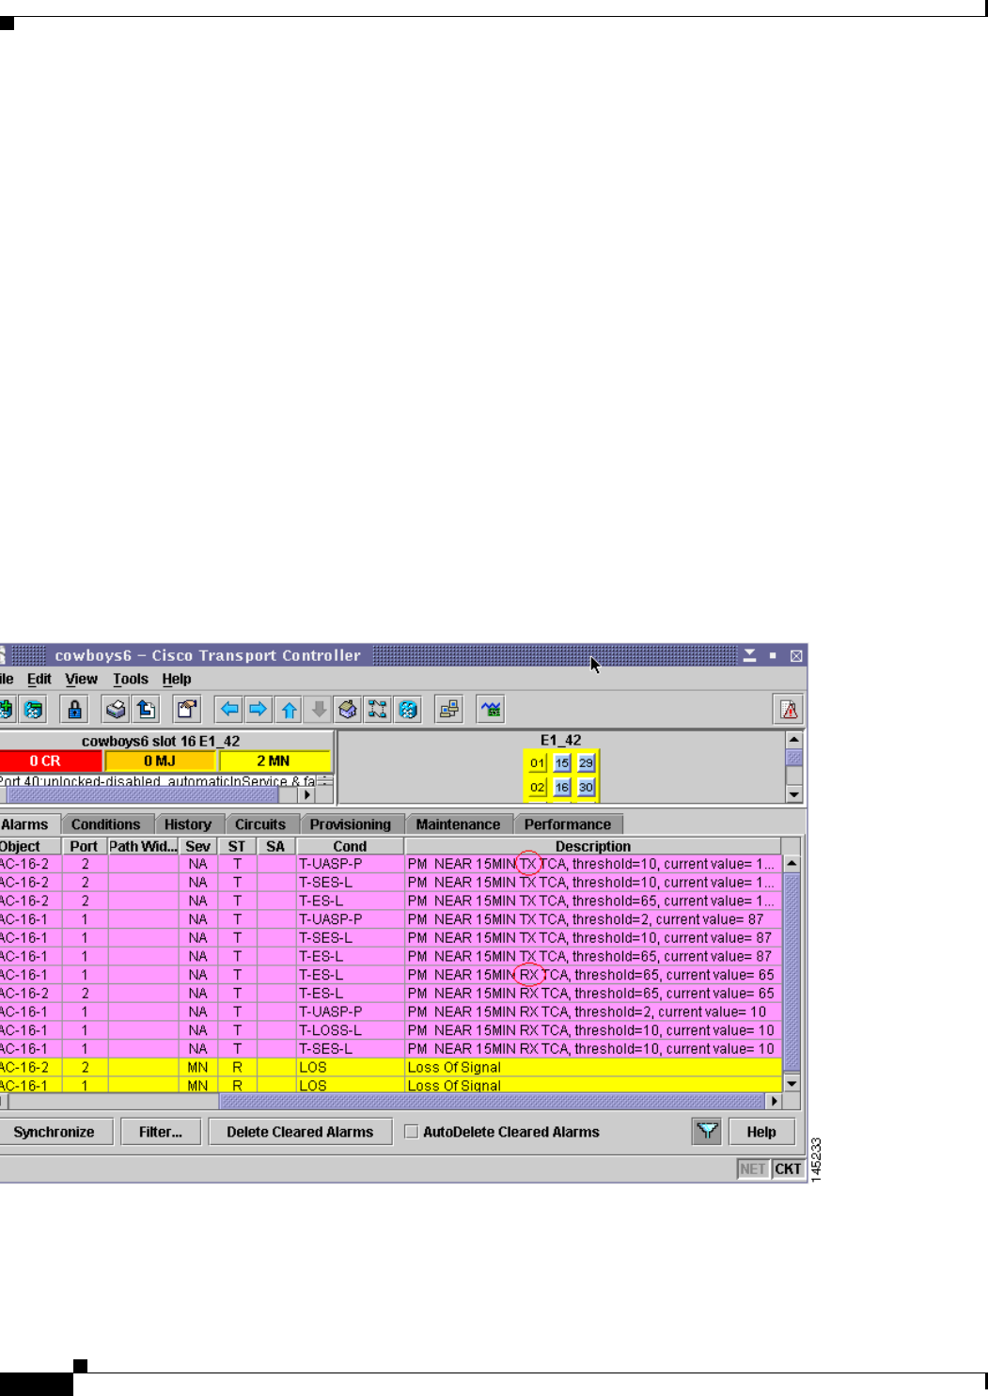Click the export data toolbar icon
The height and width of the screenshot is (1396, 988).
pyautogui.click(x=146, y=710)
